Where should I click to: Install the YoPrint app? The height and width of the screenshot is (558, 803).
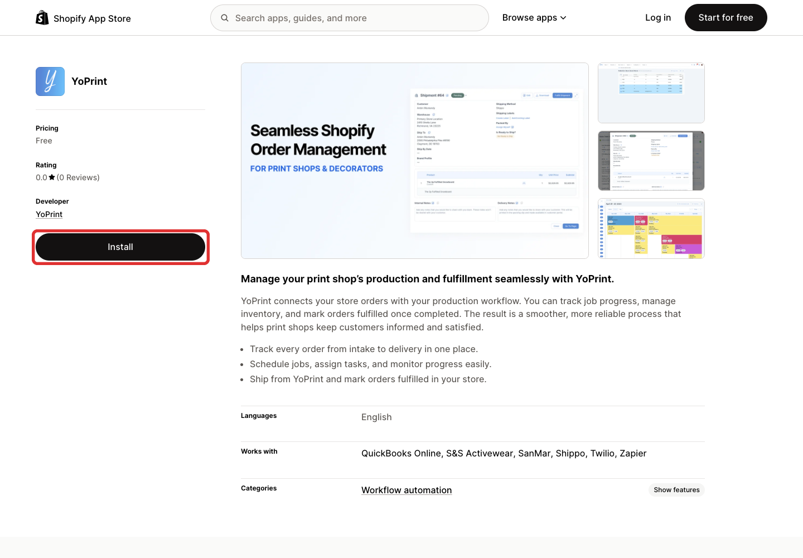[120, 247]
